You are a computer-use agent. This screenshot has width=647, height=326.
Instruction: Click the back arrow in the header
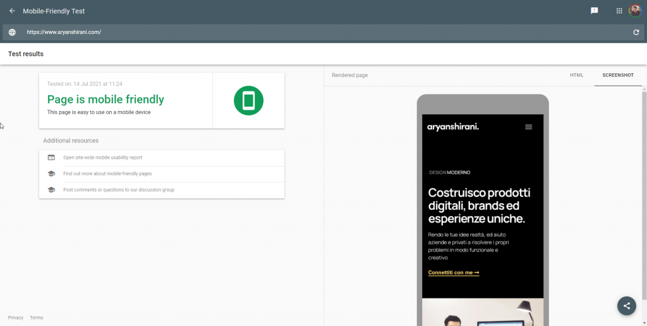pos(12,11)
